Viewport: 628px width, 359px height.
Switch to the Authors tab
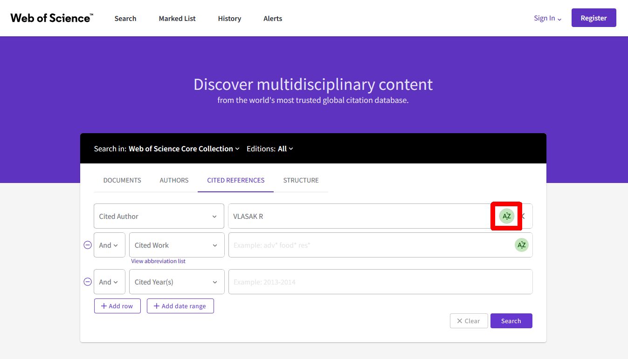pos(174,180)
